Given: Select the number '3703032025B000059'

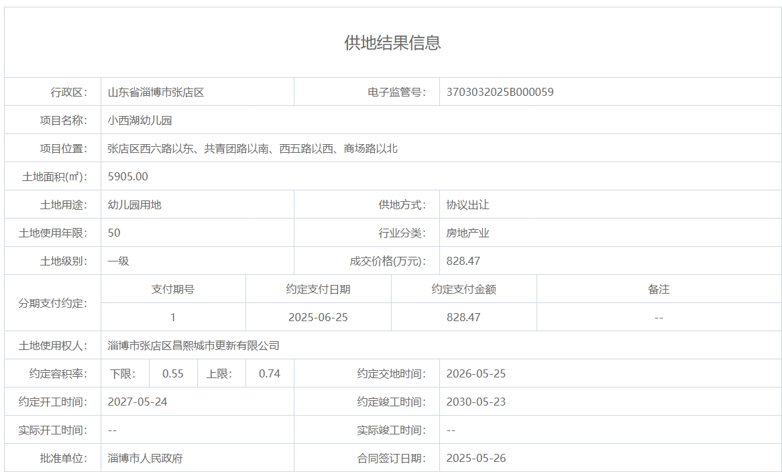Looking at the screenshot, I should pos(500,93).
